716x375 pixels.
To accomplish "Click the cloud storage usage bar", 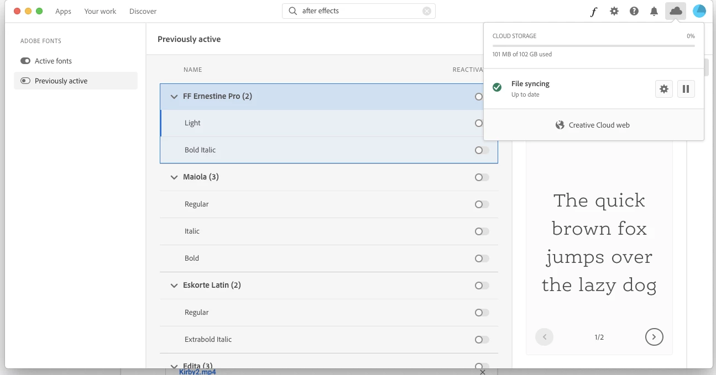I will [594, 45].
